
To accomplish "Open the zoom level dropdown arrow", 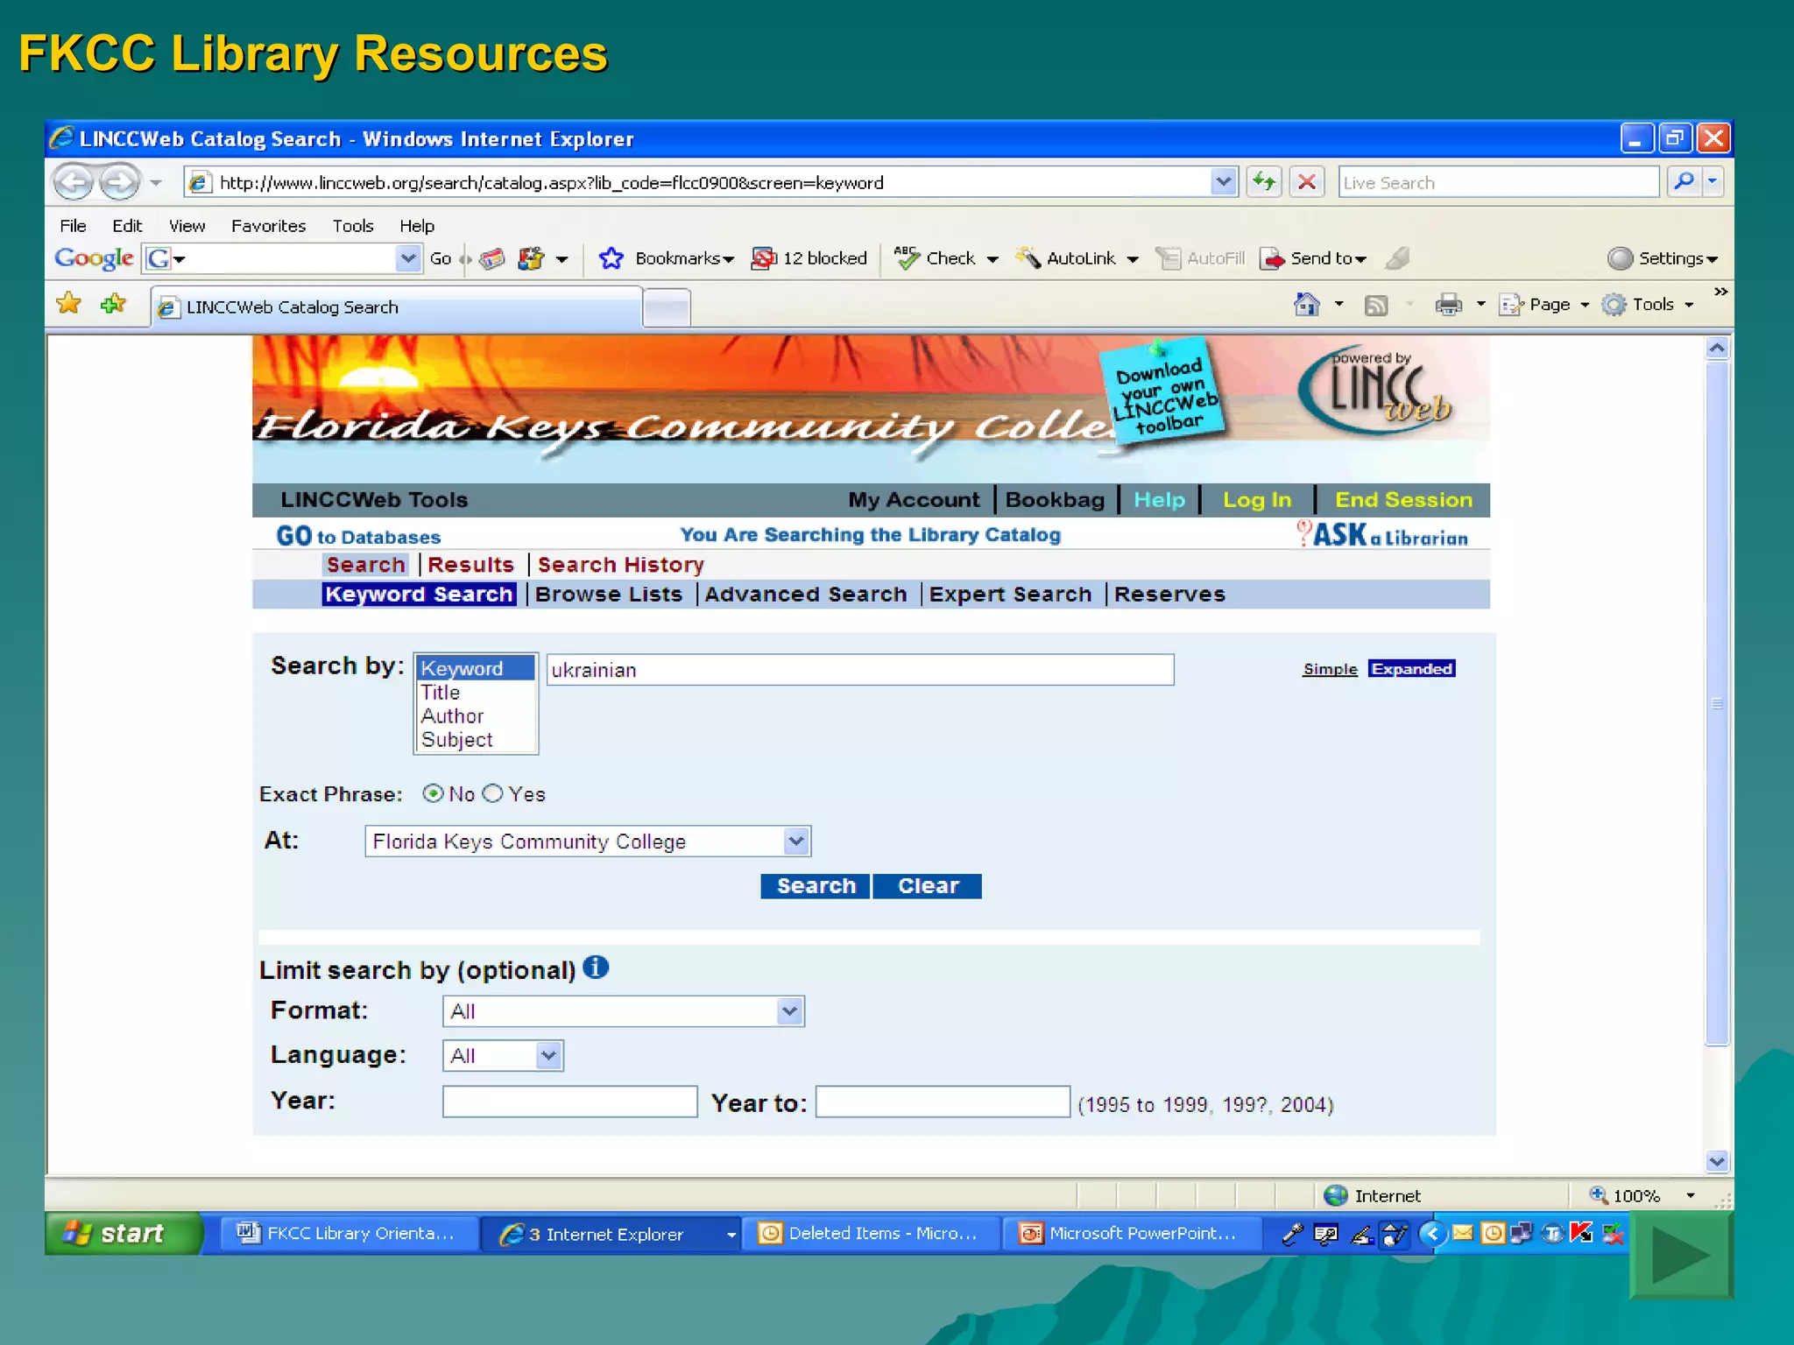I will 1691,1195.
